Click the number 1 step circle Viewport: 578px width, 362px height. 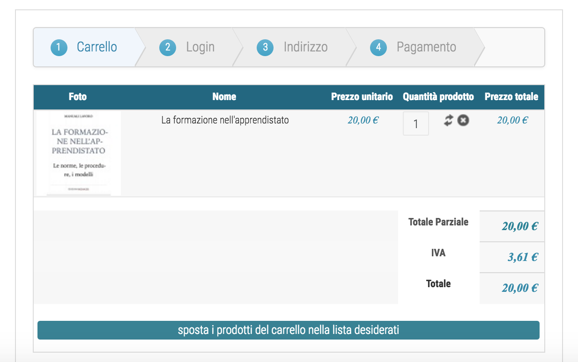(59, 47)
